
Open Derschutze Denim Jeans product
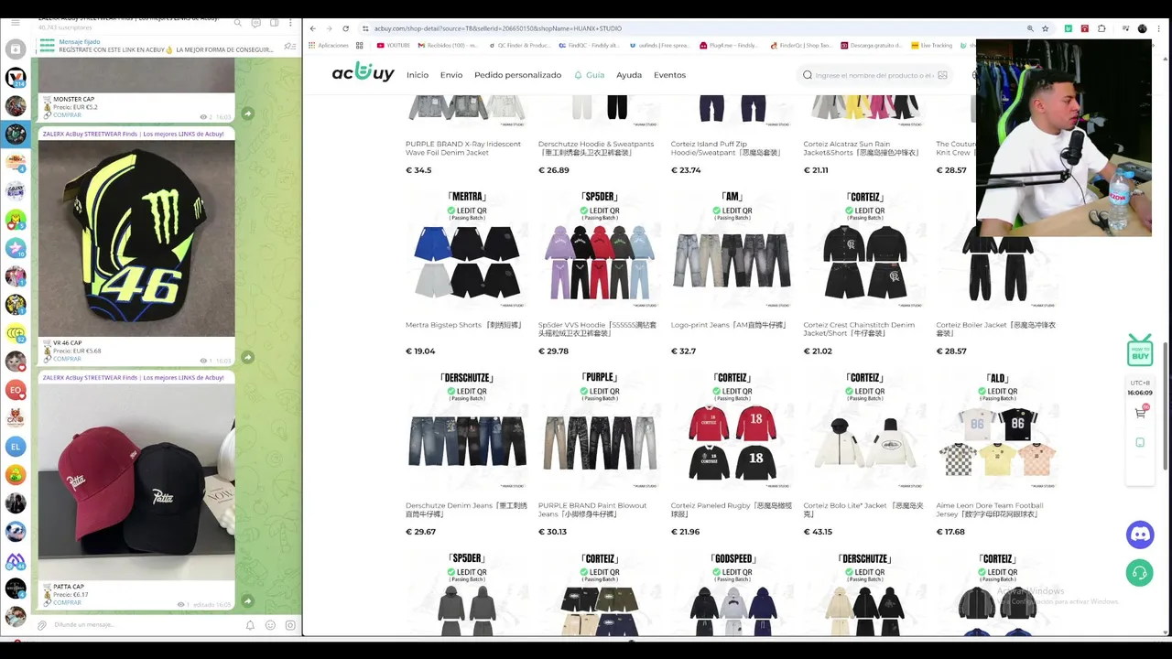coord(467,454)
